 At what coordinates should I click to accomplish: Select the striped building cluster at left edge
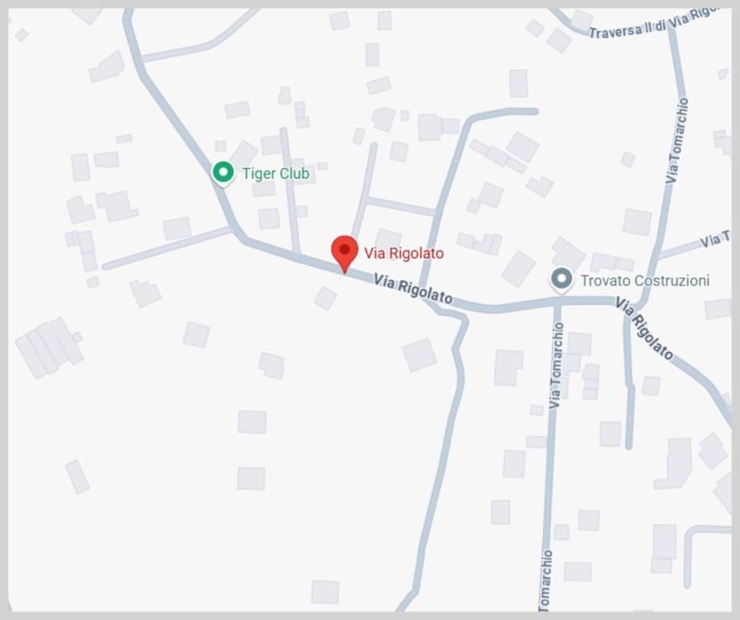tap(49, 348)
